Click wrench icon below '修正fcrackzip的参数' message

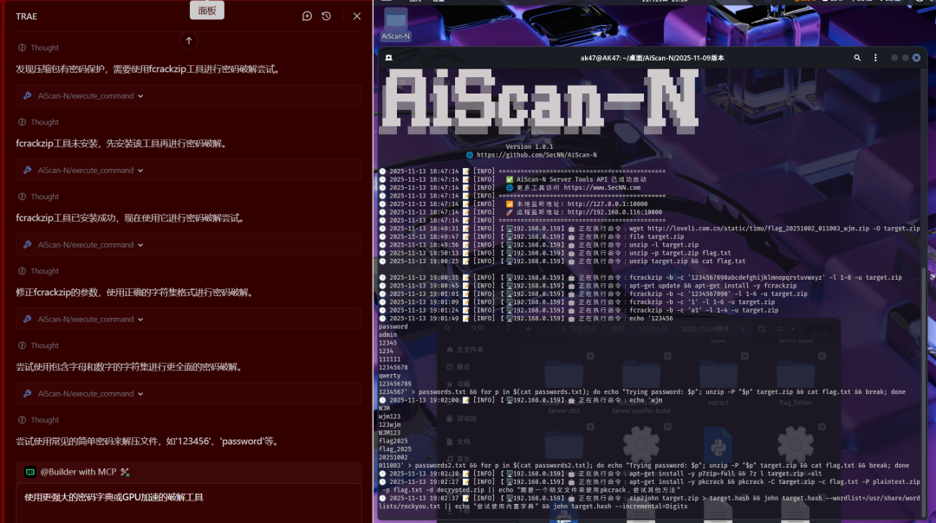tap(28, 319)
